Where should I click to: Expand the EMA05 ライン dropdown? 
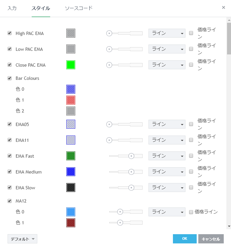click(x=167, y=124)
